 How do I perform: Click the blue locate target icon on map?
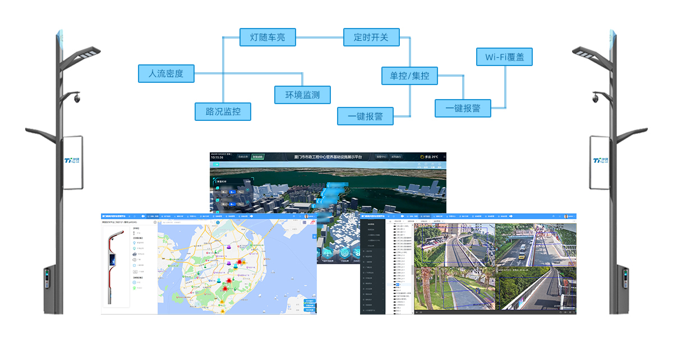tap(218, 222)
